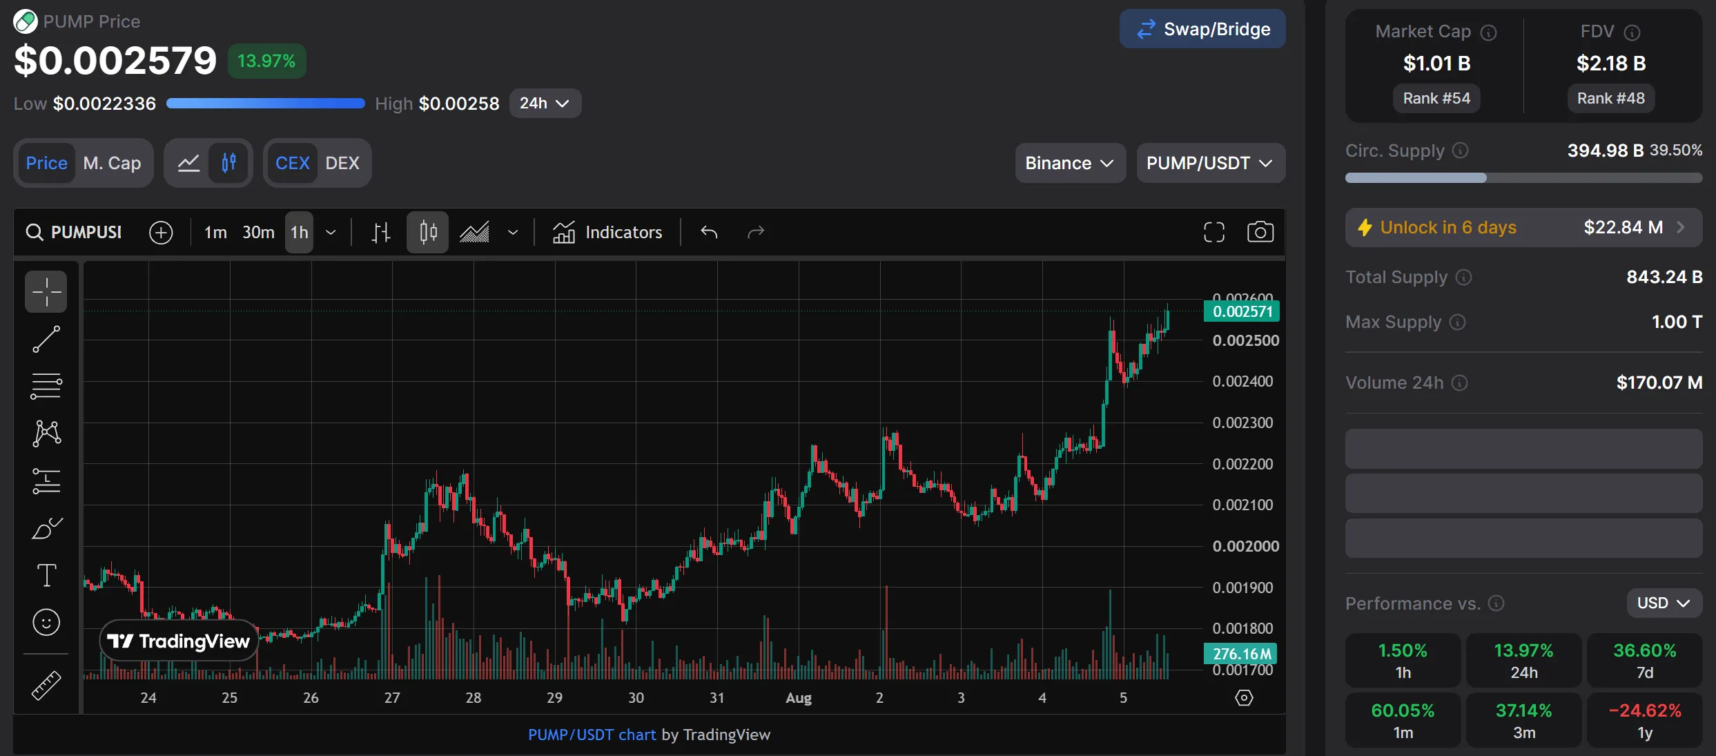Select the text annotation tool
Image resolution: width=1716 pixels, height=756 pixels.
point(46,575)
